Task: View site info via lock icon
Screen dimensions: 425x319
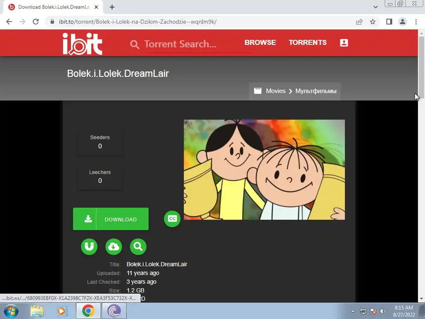Action: point(53,22)
